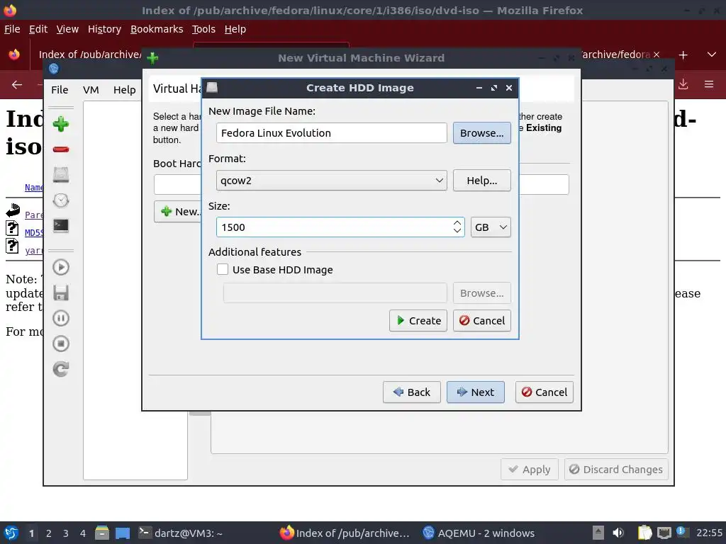Image resolution: width=726 pixels, height=544 pixels.
Task: Open the Firefox Edit menu
Action: point(38,29)
